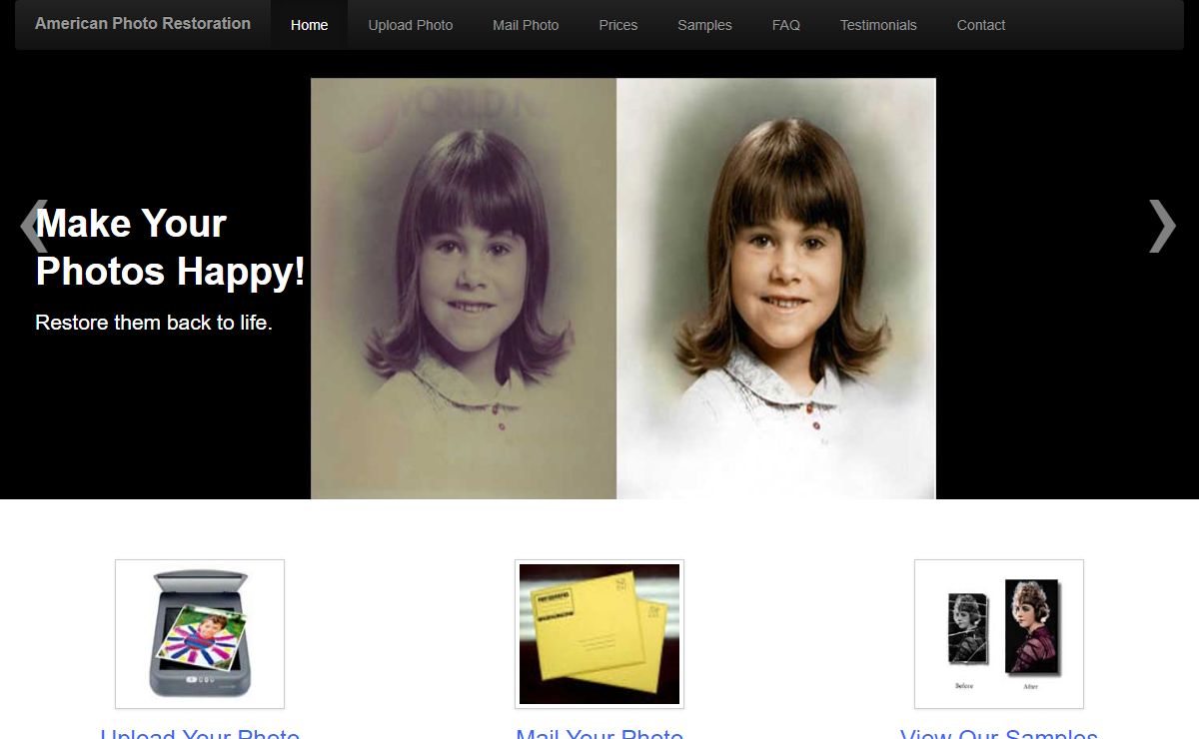This screenshot has width=1199, height=739.
Task: Navigate to Samples in the top menu
Action: pos(704,25)
